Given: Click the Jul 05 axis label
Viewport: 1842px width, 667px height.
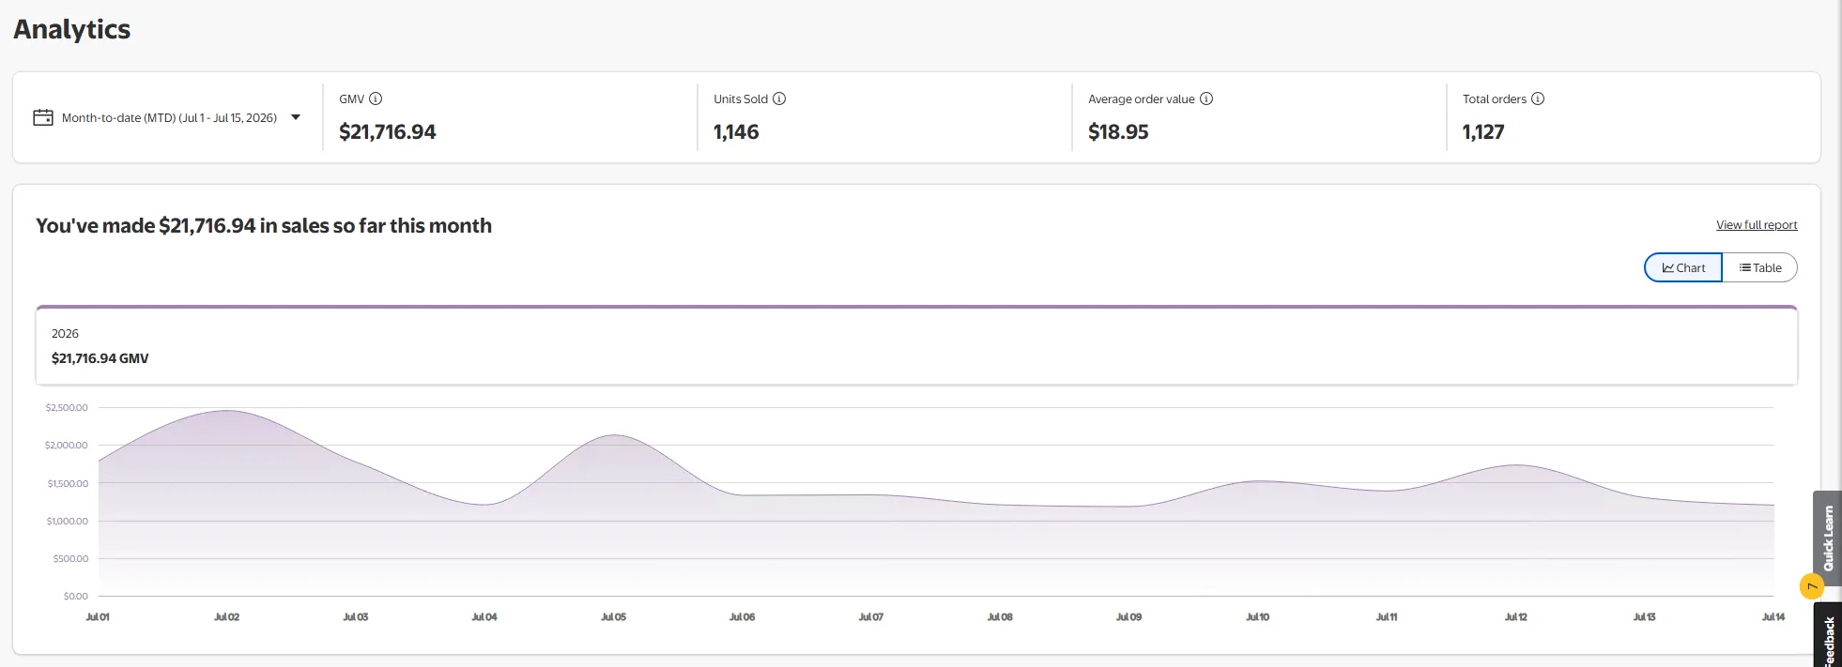Looking at the screenshot, I should [x=613, y=617].
